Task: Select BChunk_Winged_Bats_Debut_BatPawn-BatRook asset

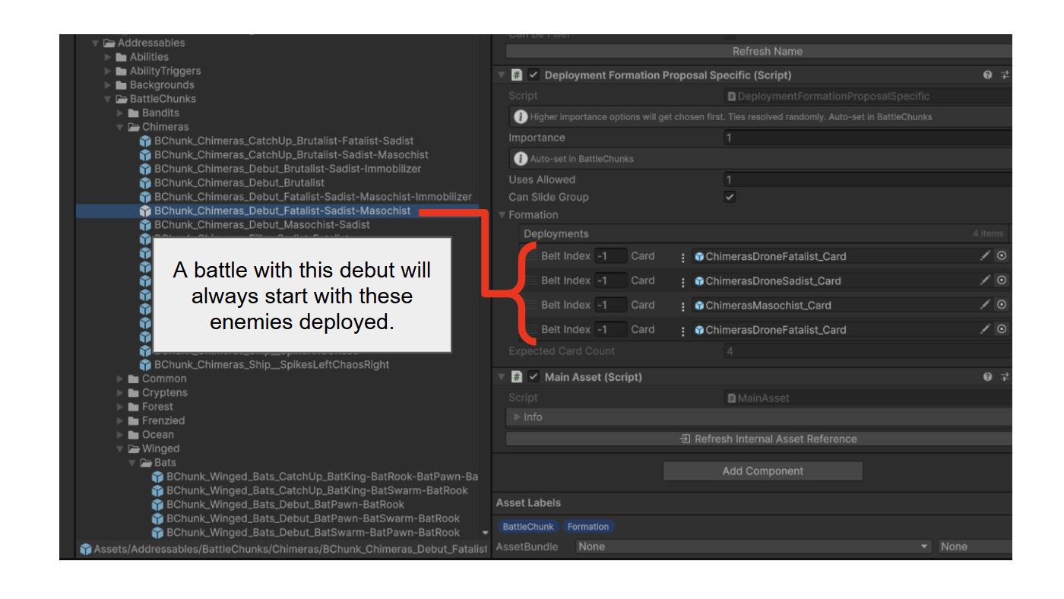Action: (285, 505)
